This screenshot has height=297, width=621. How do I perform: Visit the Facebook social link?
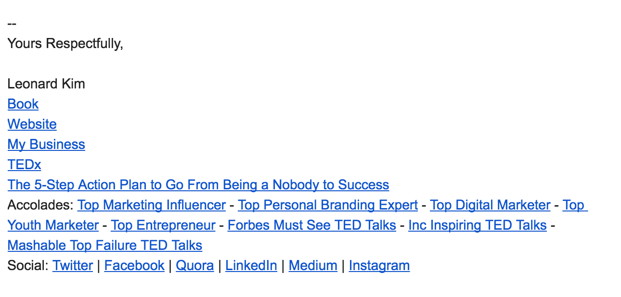[134, 266]
